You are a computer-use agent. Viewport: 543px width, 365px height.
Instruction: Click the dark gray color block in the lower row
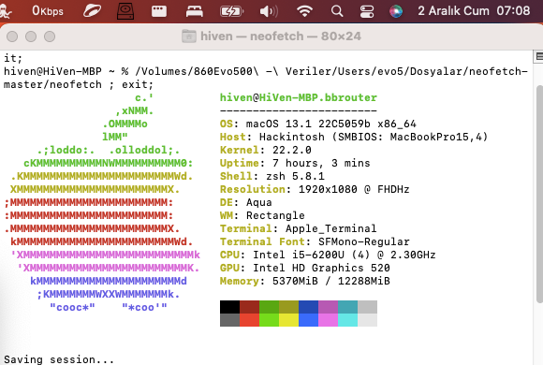tap(229, 320)
